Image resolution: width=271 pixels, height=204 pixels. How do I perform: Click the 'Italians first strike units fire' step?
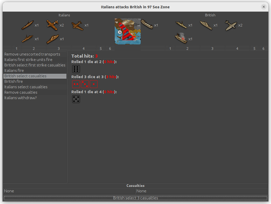coord(28,60)
